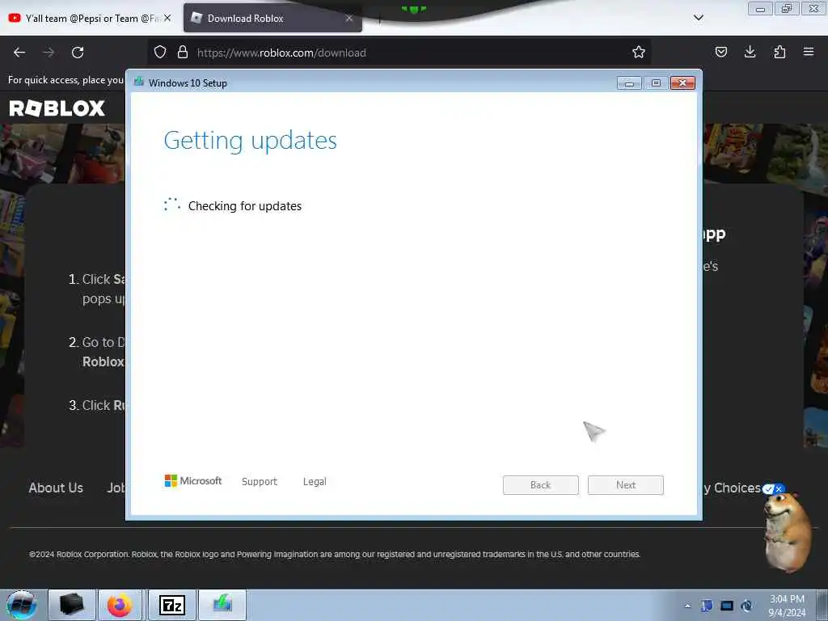Image resolution: width=828 pixels, height=621 pixels.
Task: Click the hamster desktop mascot
Action: pos(788,532)
